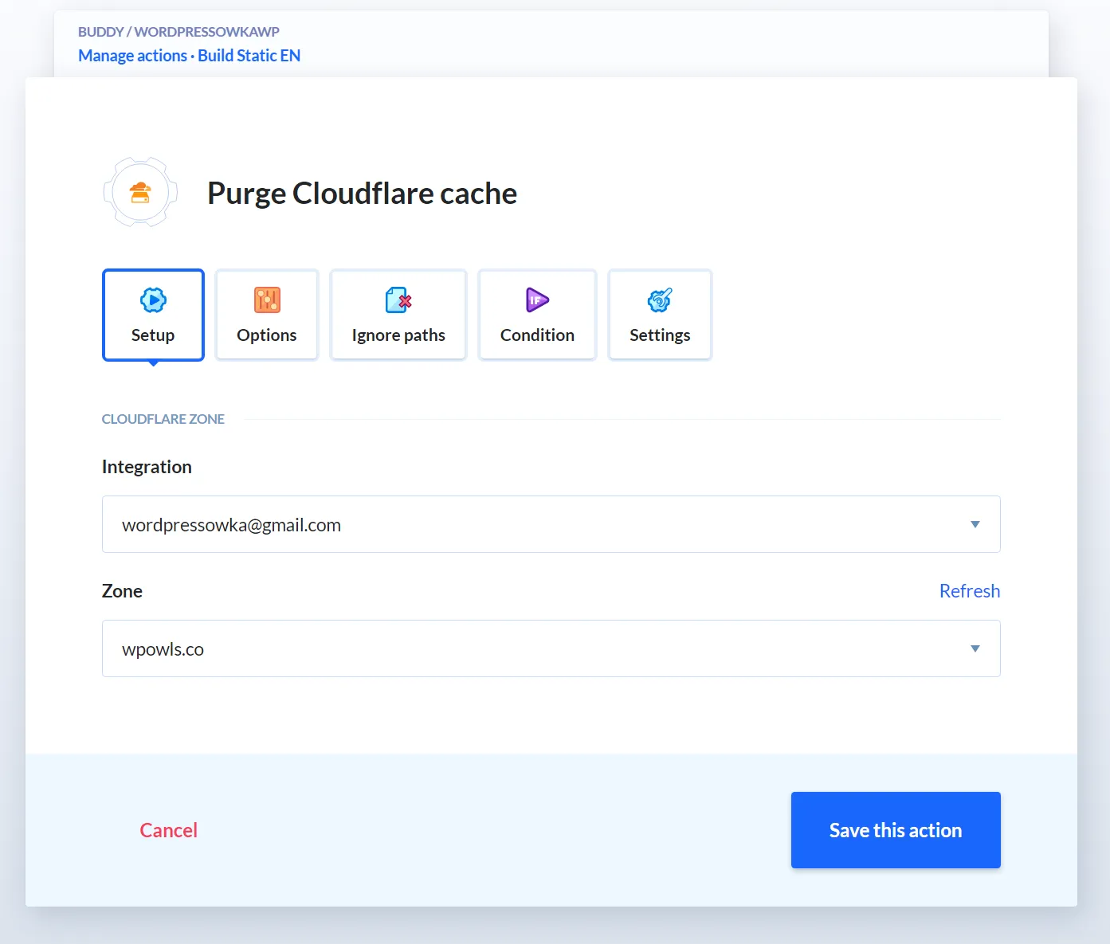Cancel editing this action

[168, 830]
